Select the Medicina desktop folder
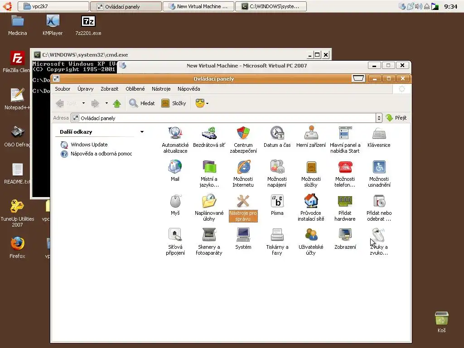The width and height of the screenshot is (464, 348). coord(18,25)
